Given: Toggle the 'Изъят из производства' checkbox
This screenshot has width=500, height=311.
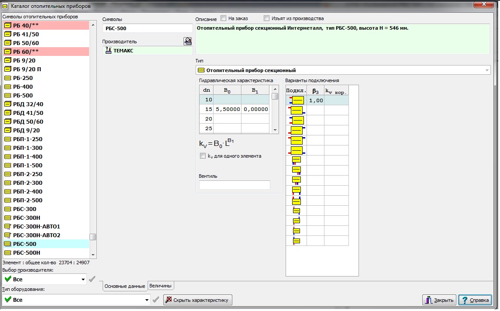Looking at the screenshot, I should tap(267, 18).
